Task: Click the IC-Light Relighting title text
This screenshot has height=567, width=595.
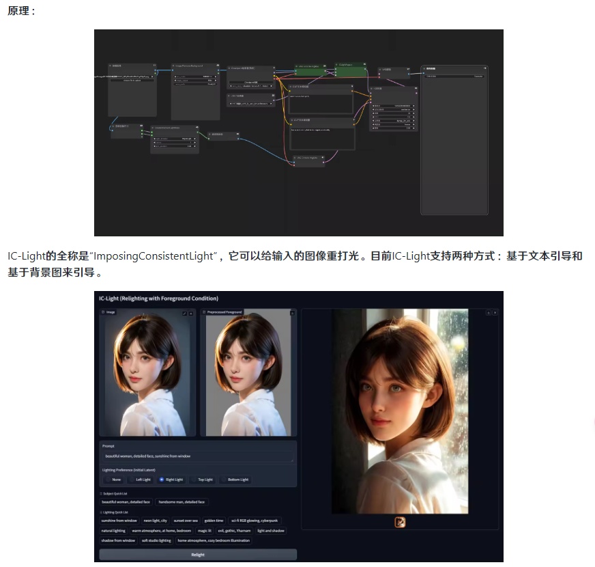Action: [x=158, y=299]
